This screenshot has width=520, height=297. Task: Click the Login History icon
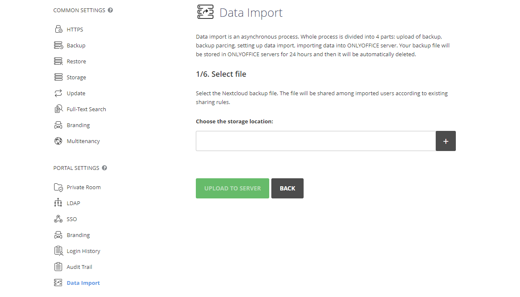point(58,251)
